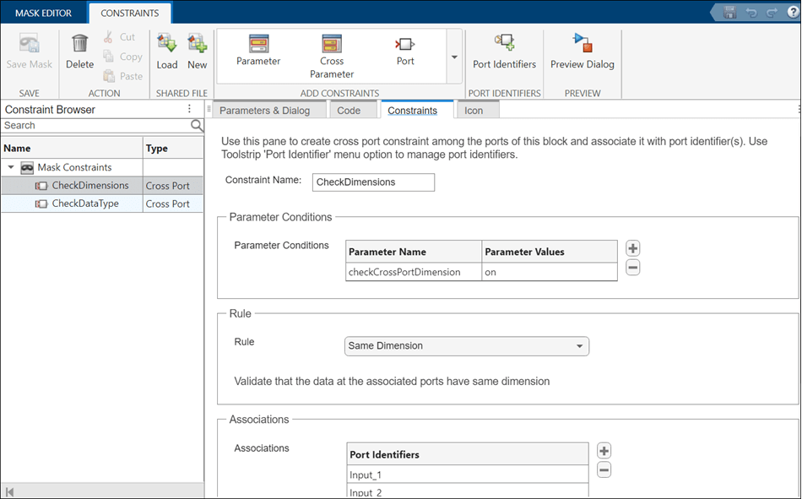Screen dimensions: 802x499
Task: Switch to the Icon tab
Action: (x=474, y=111)
